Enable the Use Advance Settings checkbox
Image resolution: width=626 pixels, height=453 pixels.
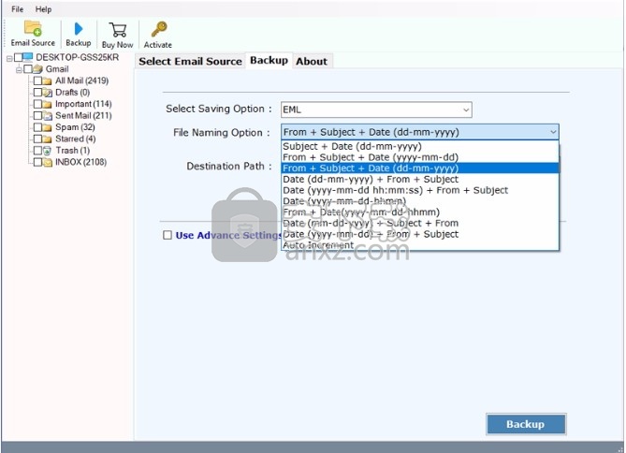point(167,235)
